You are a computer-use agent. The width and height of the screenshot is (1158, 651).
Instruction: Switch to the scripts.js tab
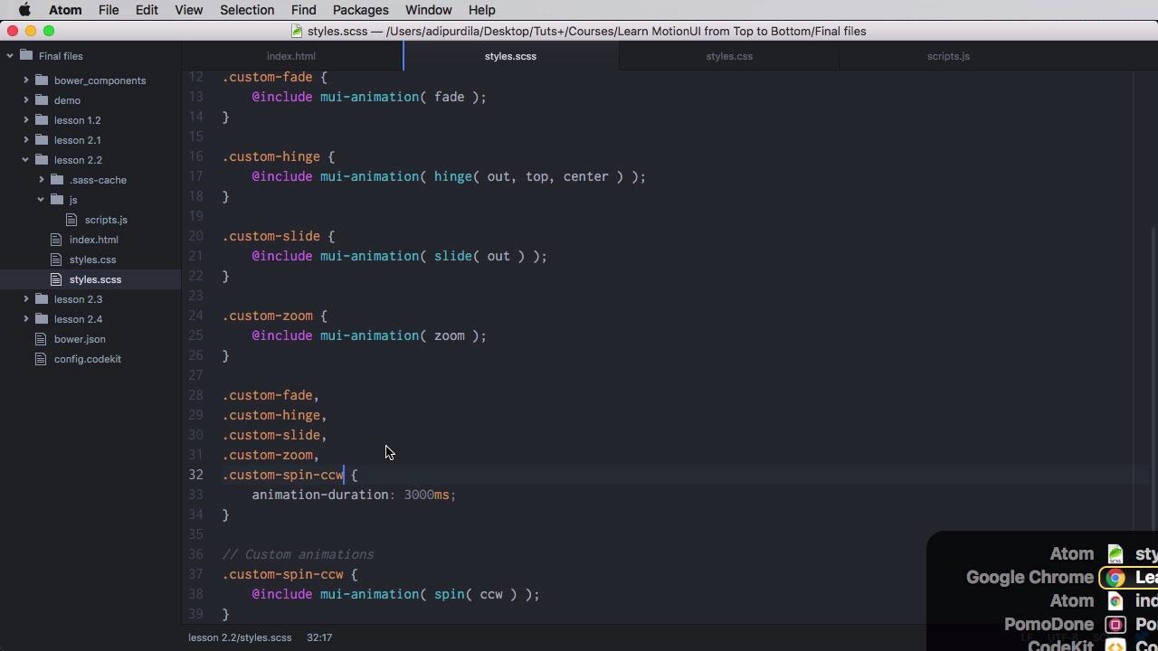click(948, 56)
